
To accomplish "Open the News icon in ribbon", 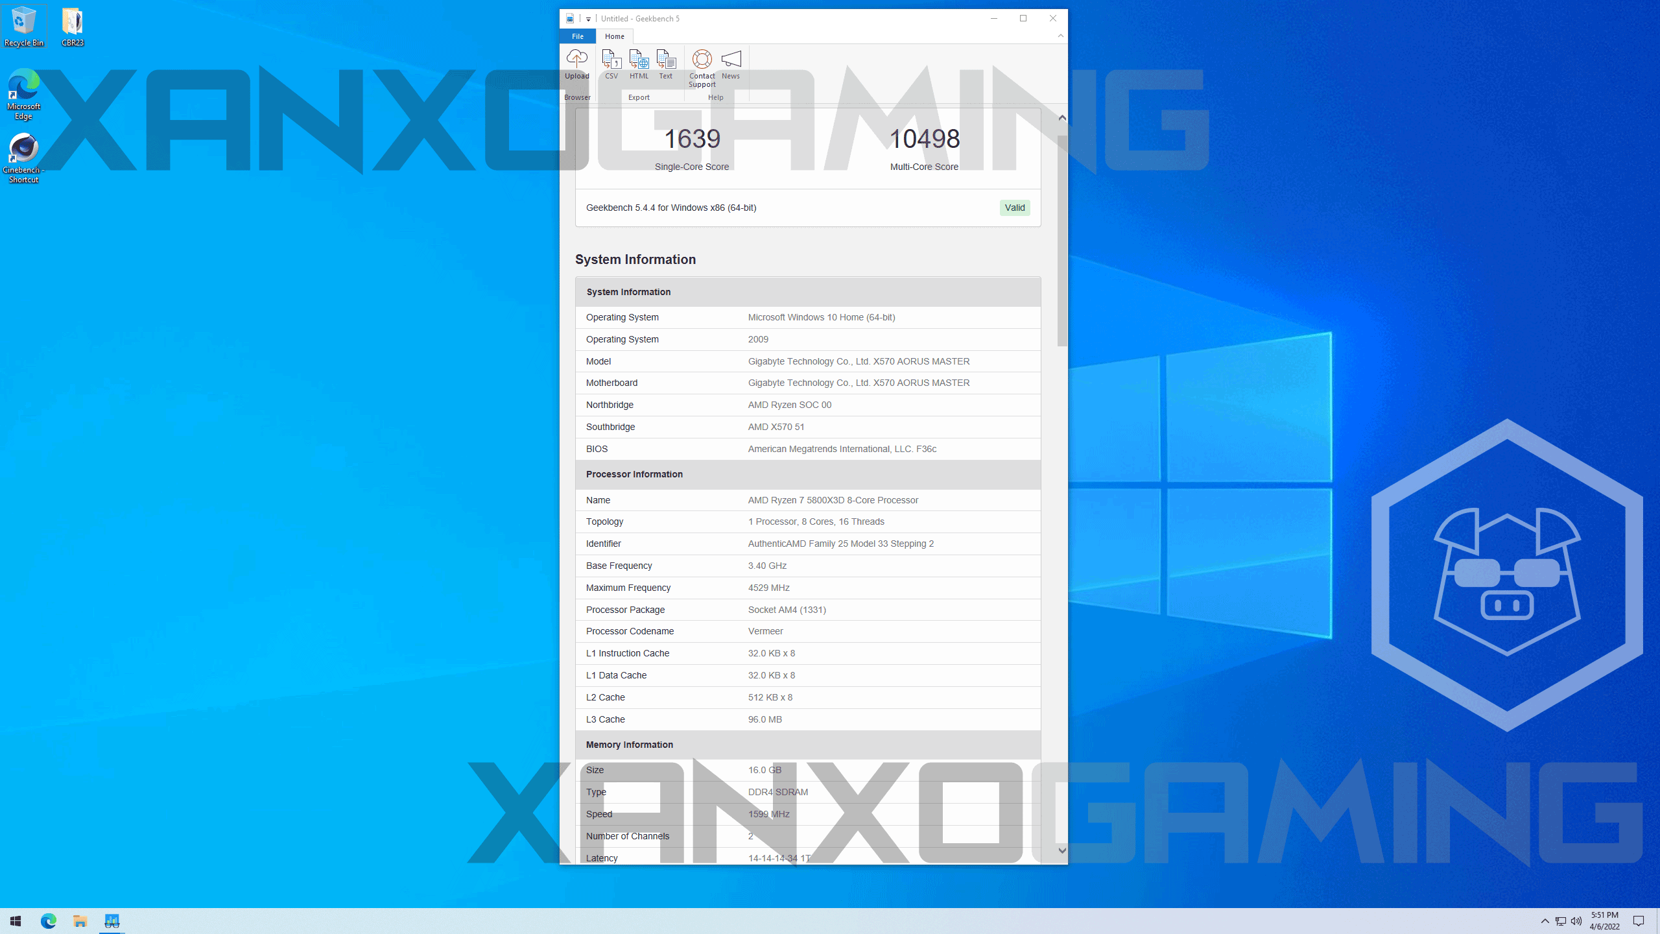I will (731, 64).
